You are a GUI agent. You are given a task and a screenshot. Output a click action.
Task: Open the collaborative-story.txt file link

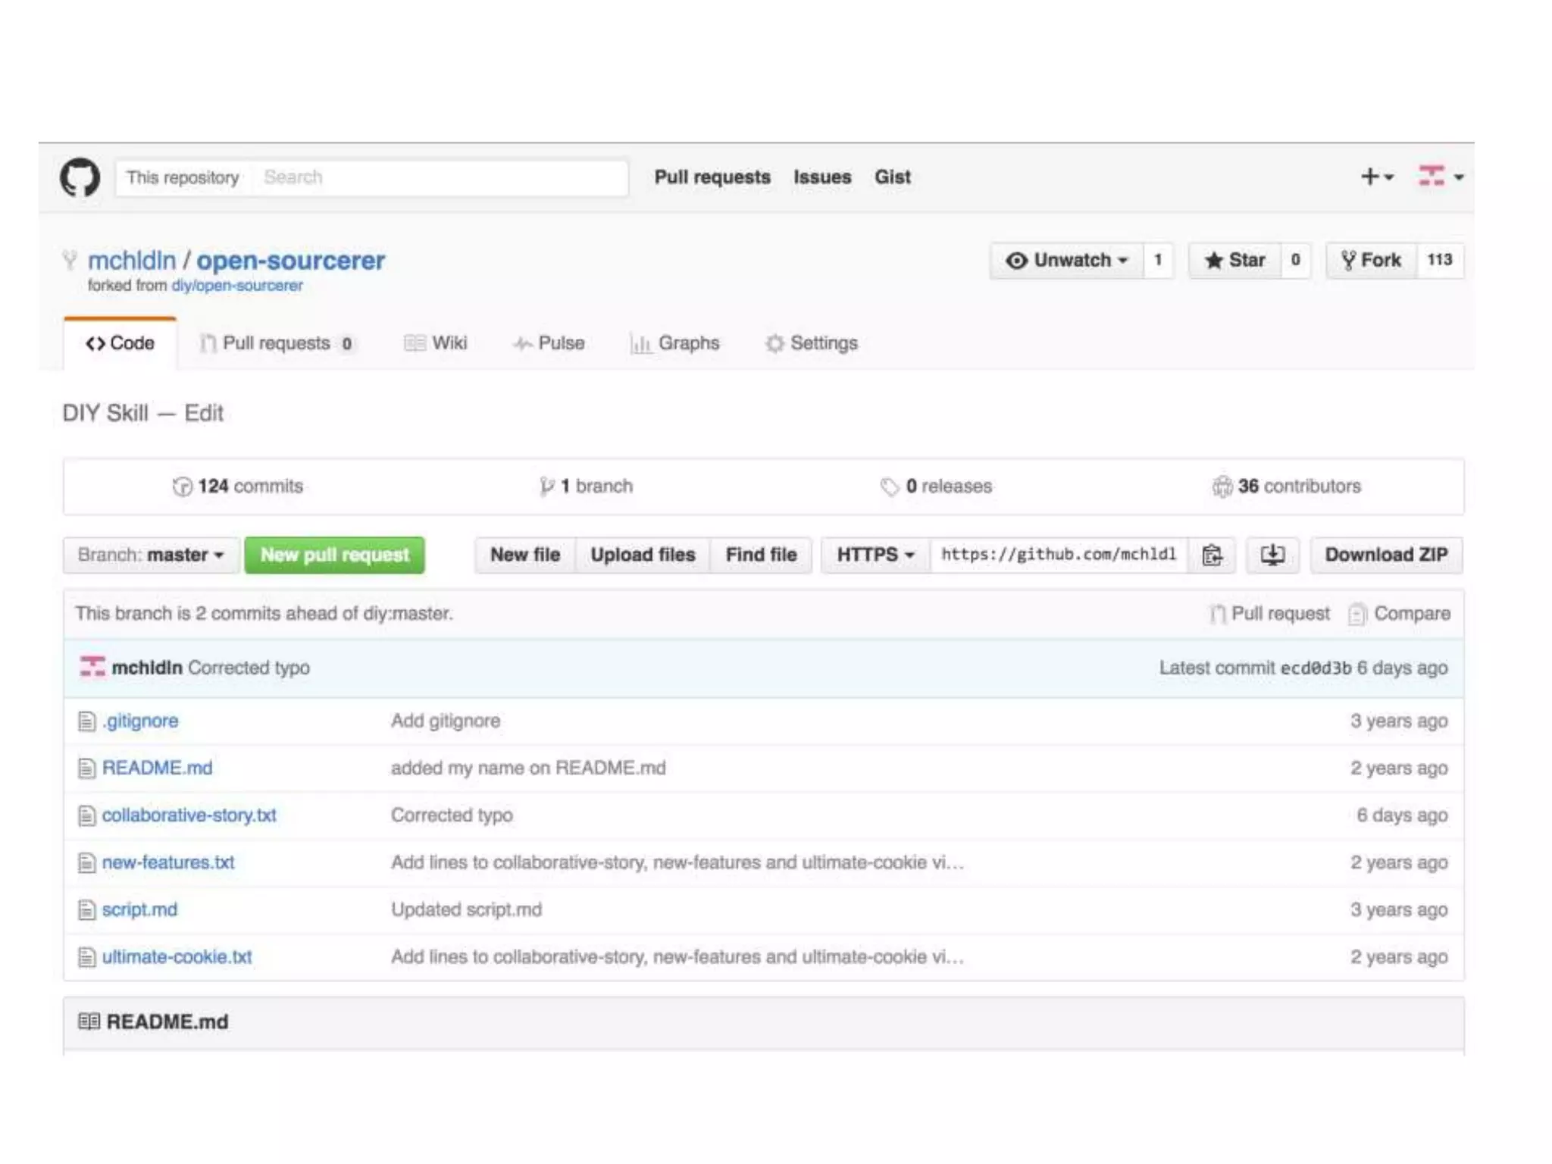tap(189, 815)
